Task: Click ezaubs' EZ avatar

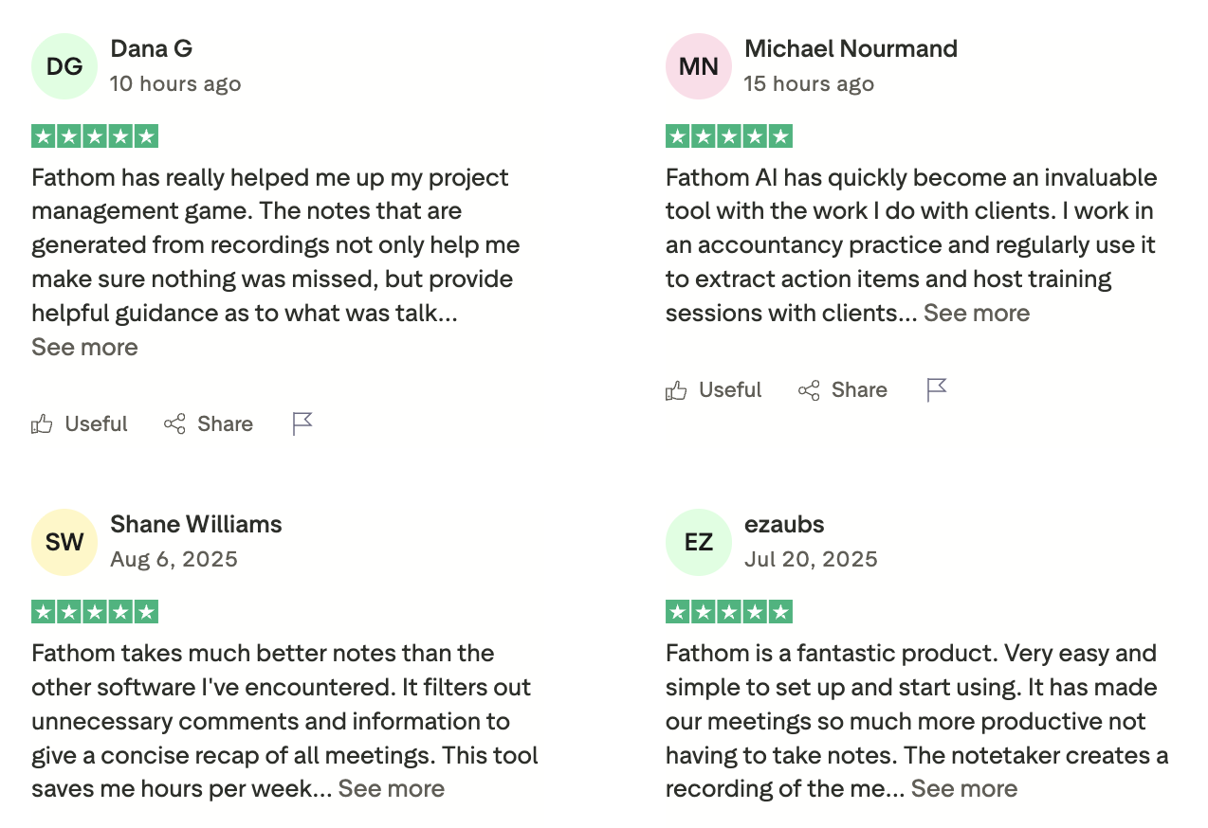Action: [698, 542]
